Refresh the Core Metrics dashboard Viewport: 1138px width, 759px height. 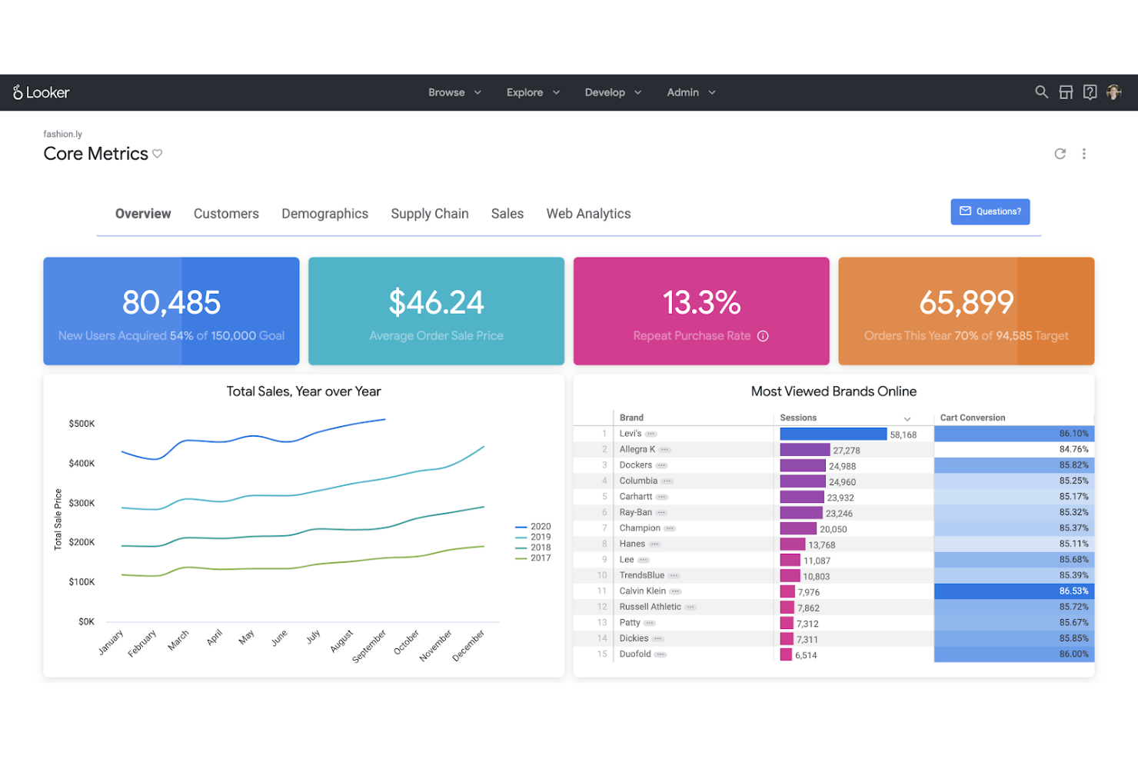pyautogui.click(x=1060, y=153)
